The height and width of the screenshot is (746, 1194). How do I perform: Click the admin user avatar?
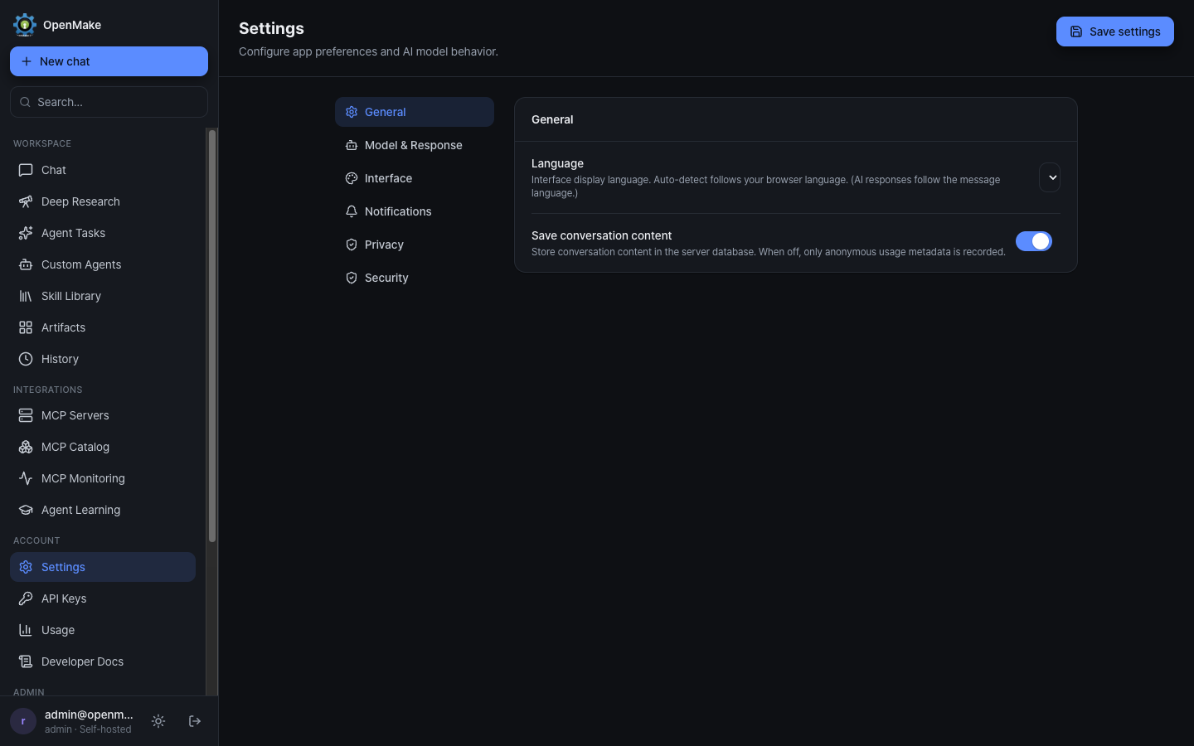pyautogui.click(x=23, y=721)
